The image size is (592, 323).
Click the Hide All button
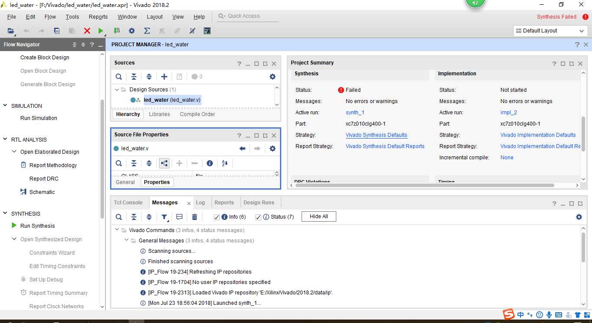click(x=319, y=216)
